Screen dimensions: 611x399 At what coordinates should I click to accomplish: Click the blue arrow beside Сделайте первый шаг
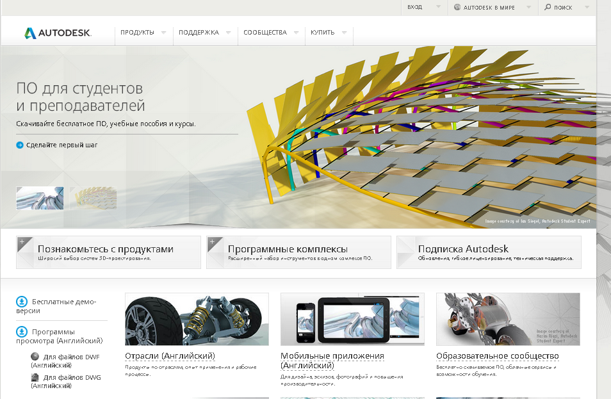tap(20, 145)
